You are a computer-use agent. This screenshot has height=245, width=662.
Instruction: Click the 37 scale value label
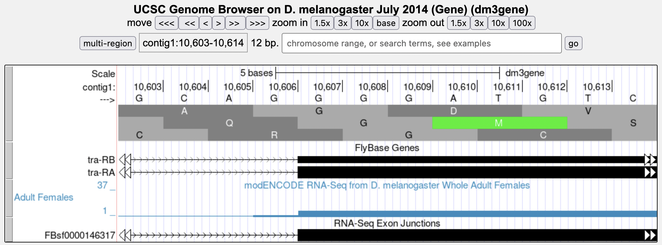pyautogui.click(x=102, y=185)
